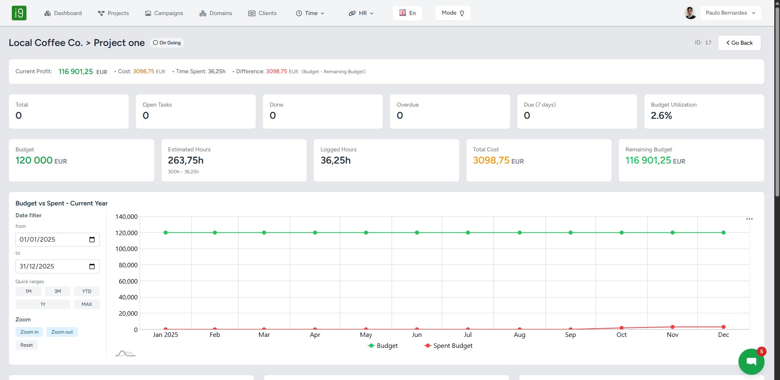780x380 pixels.
Task: Click the English flag language icon
Action: (403, 13)
